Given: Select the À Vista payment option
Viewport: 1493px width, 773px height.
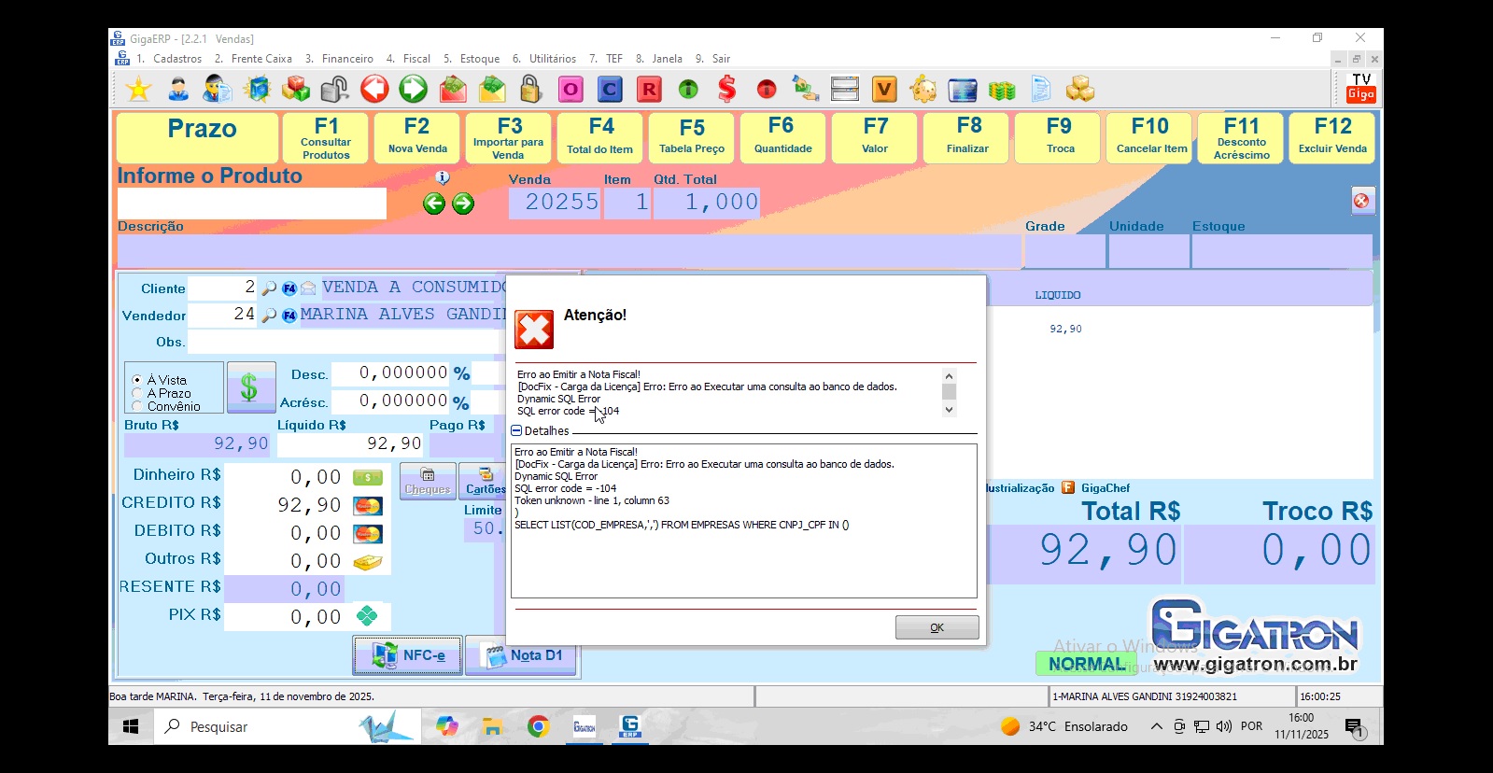Looking at the screenshot, I should point(138,380).
